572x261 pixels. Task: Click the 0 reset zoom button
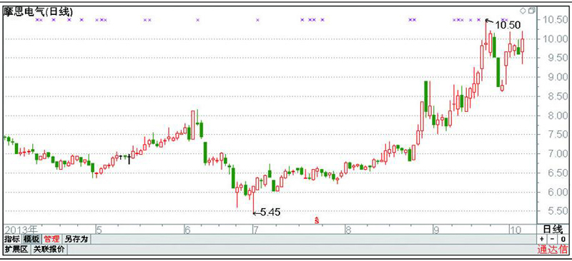click(x=563, y=239)
